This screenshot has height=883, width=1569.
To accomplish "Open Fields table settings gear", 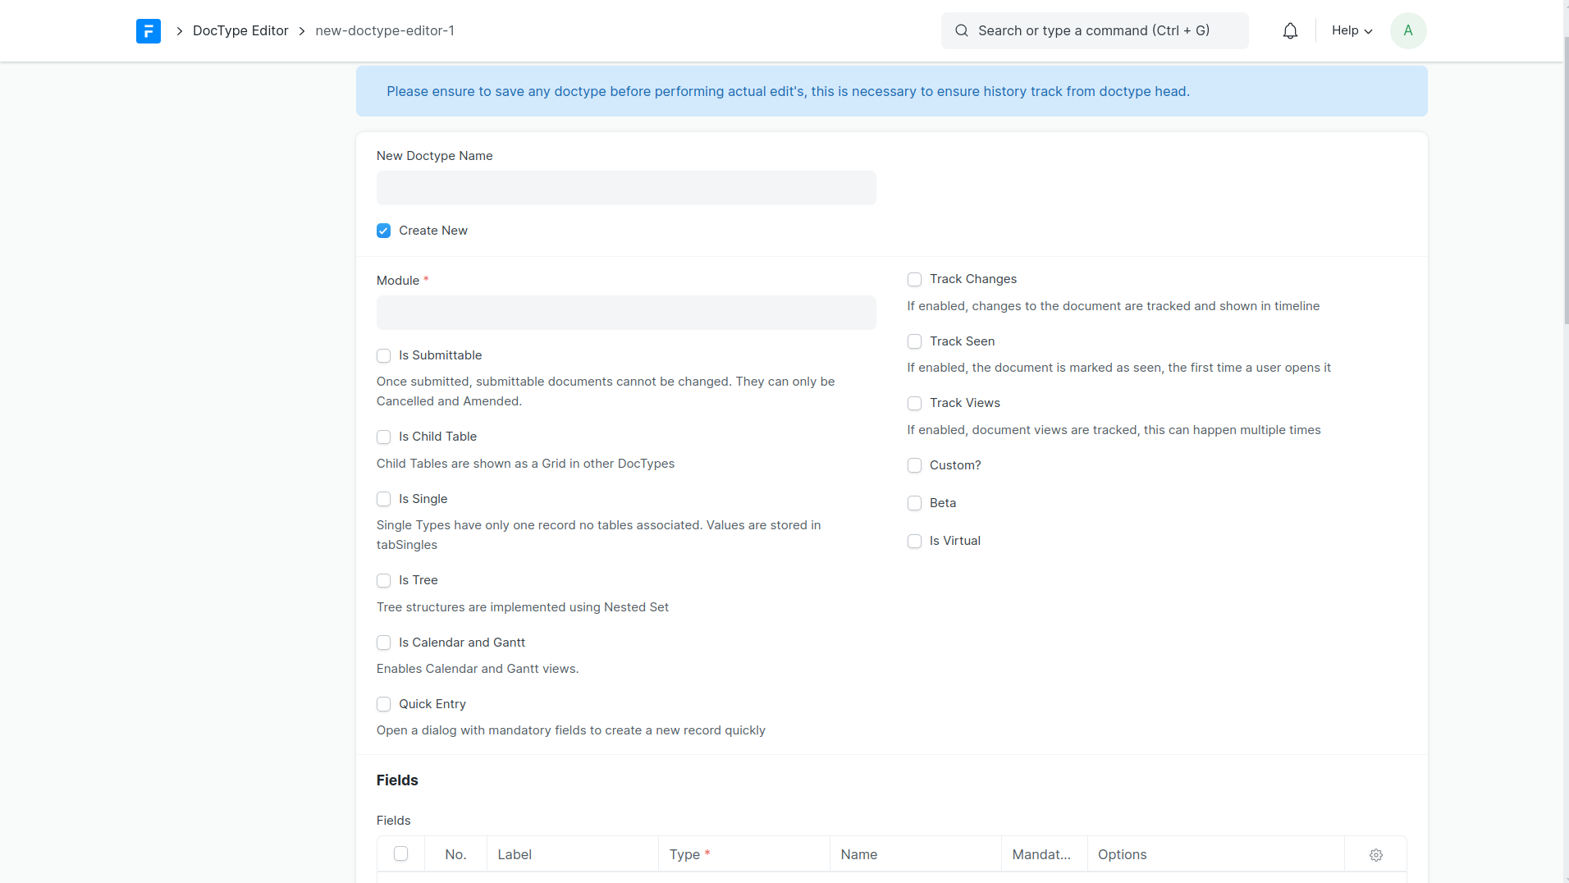I will pos(1376,855).
